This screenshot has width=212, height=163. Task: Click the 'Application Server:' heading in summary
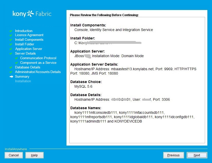tap(88, 51)
